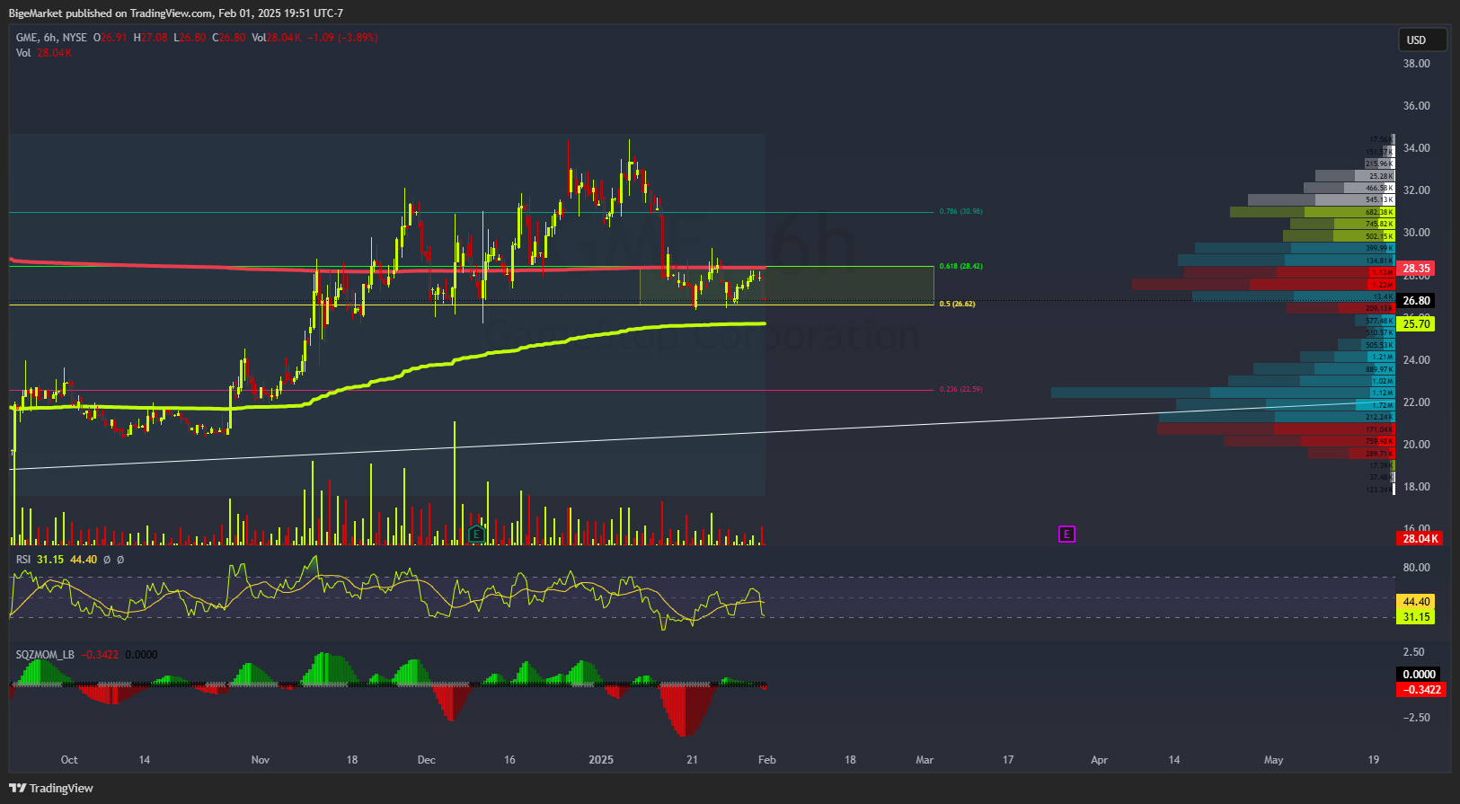Screen dimensions: 1460x804
Task: Click the 44.40 RSI axis label
Action: point(1416,602)
